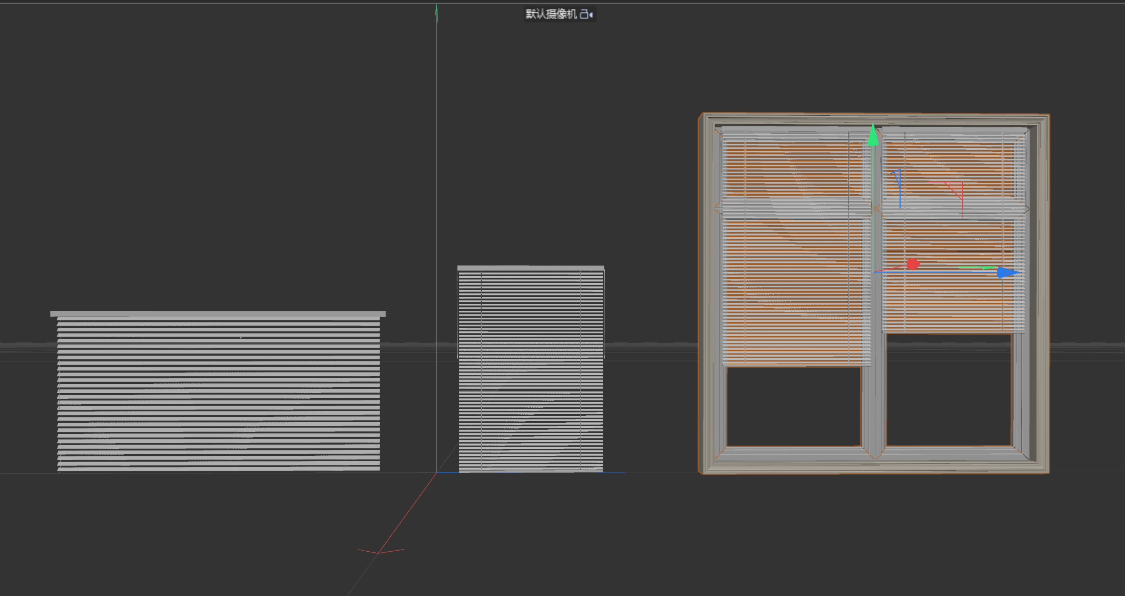Click the blue Z-axis arrow of the gizmo

click(1008, 272)
